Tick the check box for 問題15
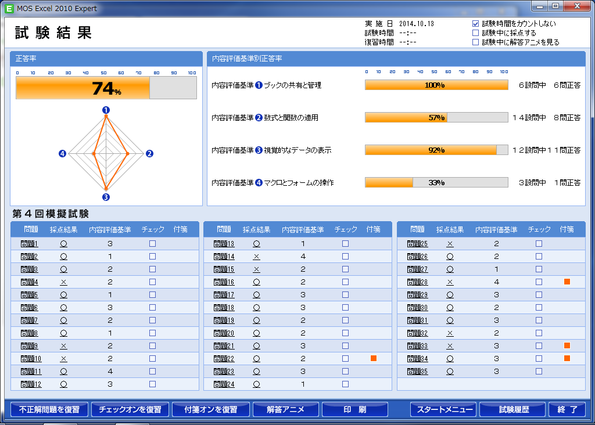Image resolution: width=595 pixels, height=425 pixels. point(345,269)
